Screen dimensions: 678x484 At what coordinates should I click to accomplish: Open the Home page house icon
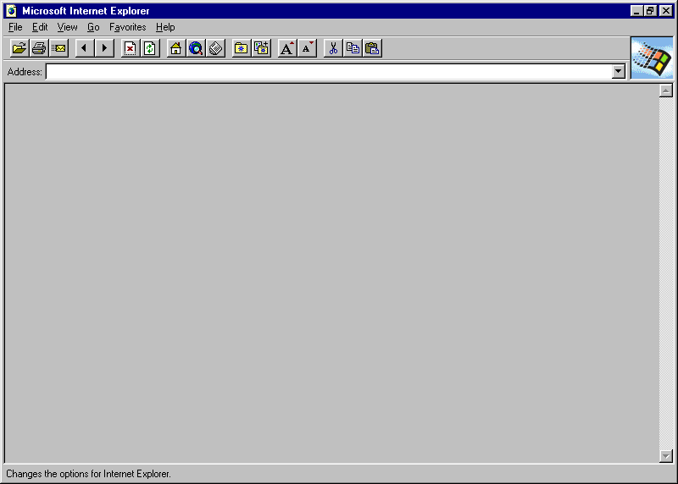coord(175,48)
